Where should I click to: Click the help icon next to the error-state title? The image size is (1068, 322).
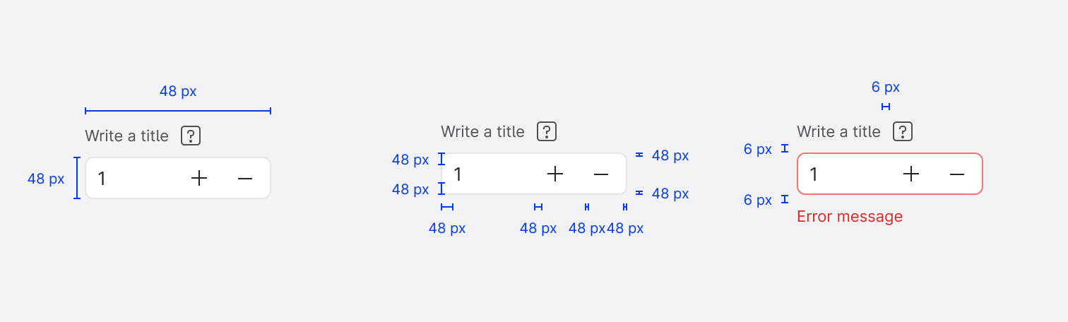903,131
